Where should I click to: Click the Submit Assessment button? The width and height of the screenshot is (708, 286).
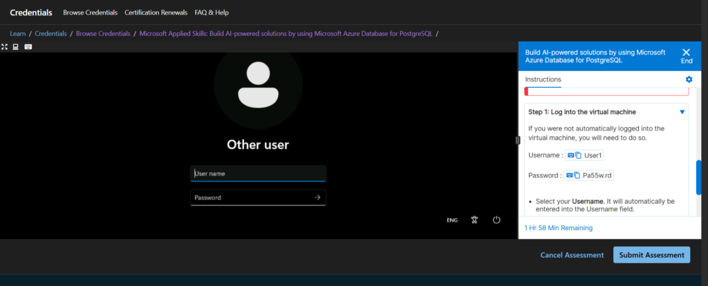tap(651, 255)
